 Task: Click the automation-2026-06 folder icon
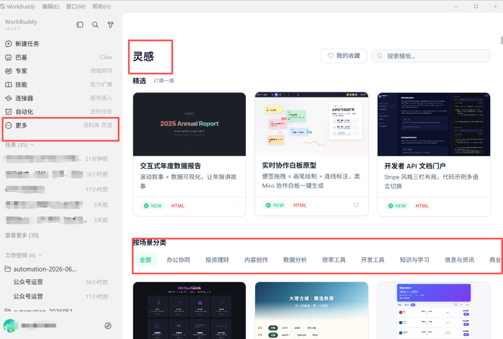click(x=8, y=269)
